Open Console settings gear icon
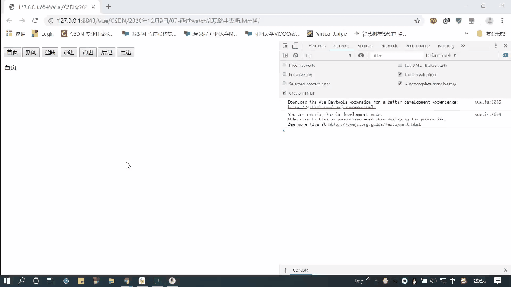The height and width of the screenshot is (287, 511). click(x=505, y=56)
